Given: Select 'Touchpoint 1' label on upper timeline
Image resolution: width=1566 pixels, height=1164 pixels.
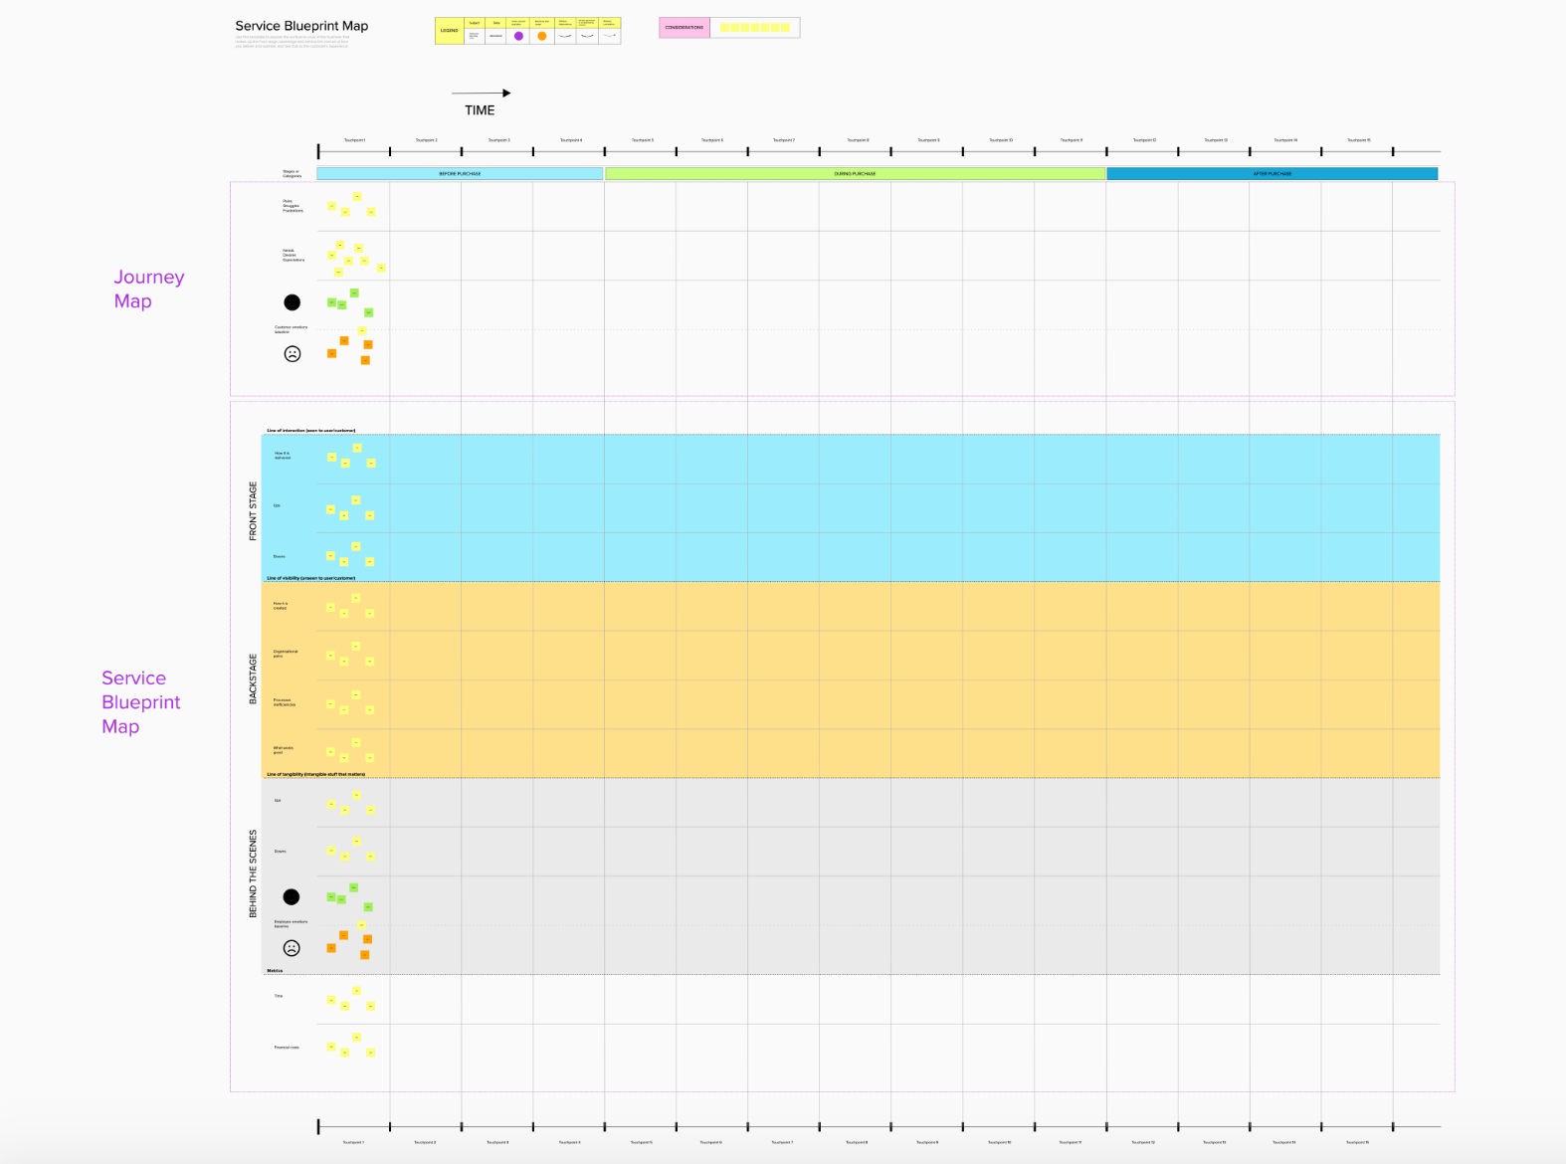Looking at the screenshot, I should click(354, 140).
